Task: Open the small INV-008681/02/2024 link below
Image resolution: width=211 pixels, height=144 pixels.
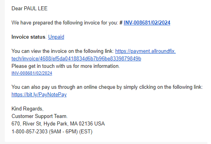Action: coord(32,73)
